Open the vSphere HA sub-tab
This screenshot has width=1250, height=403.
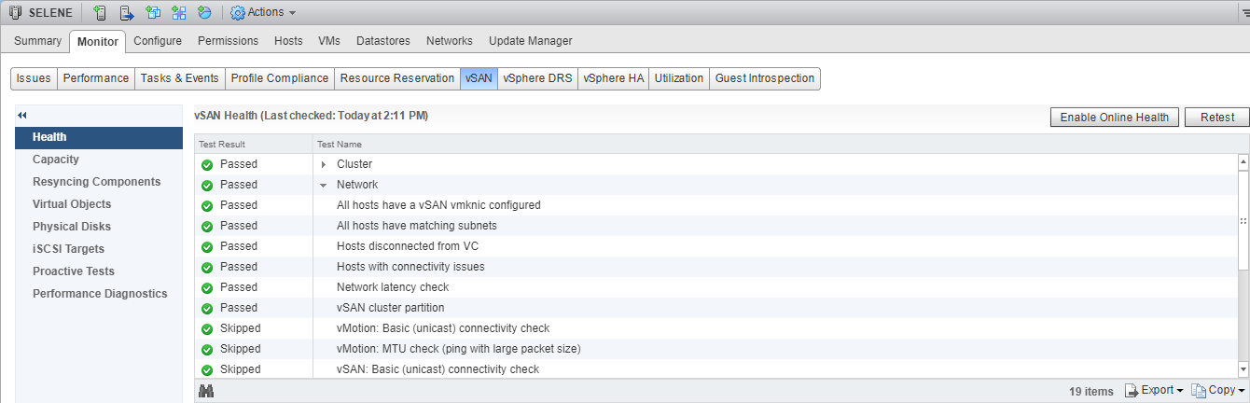point(613,78)
